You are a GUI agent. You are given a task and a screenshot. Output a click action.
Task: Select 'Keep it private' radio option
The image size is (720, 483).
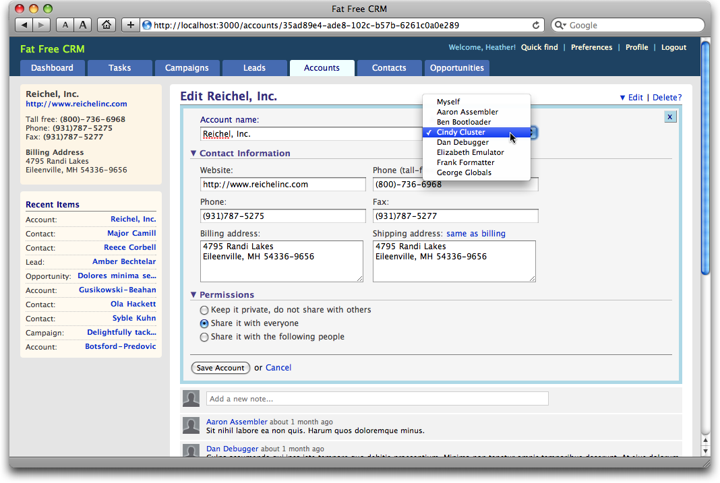[x=204, y=311]
